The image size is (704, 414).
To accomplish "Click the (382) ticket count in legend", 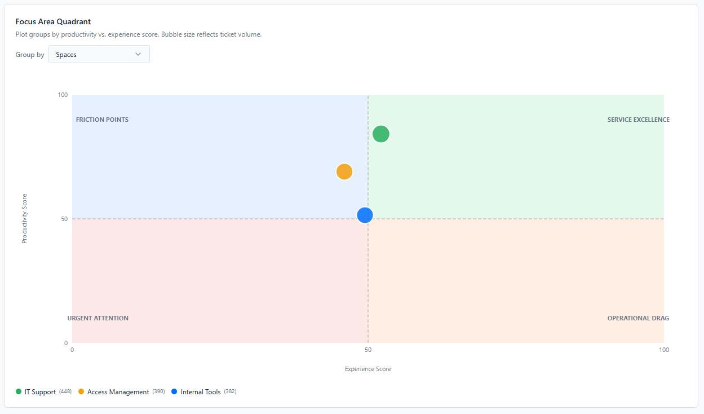I will pyautogui.click(x=230, y=391).
